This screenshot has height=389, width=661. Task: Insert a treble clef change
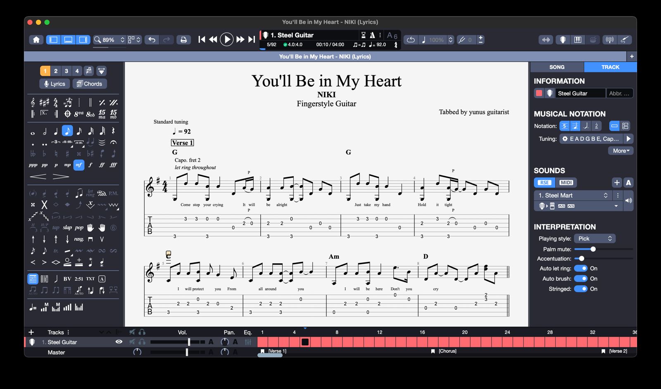coord(33,102)
